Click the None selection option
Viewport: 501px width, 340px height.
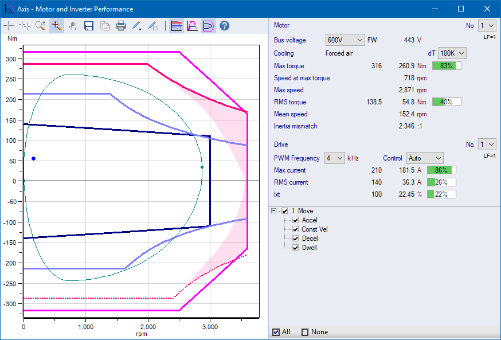coord(305,332)
